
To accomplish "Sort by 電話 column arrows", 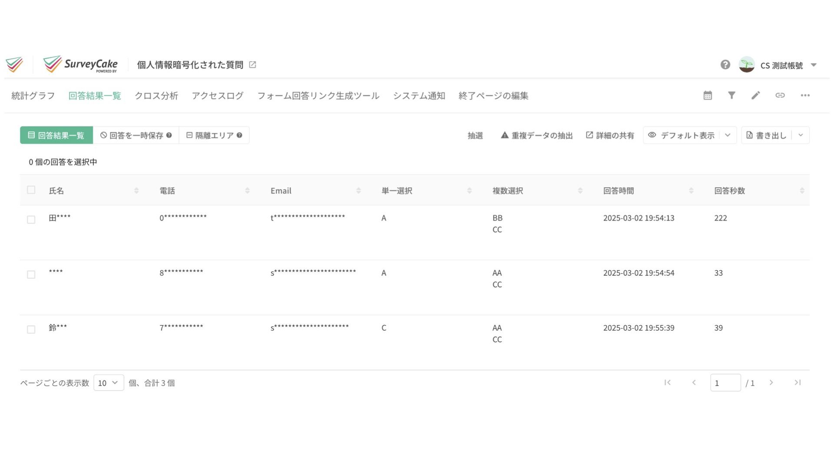I will pyautogui.click(x=247, y=191).
